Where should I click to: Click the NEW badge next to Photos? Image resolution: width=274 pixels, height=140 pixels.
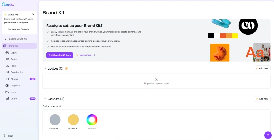click(x=33, y=79)
